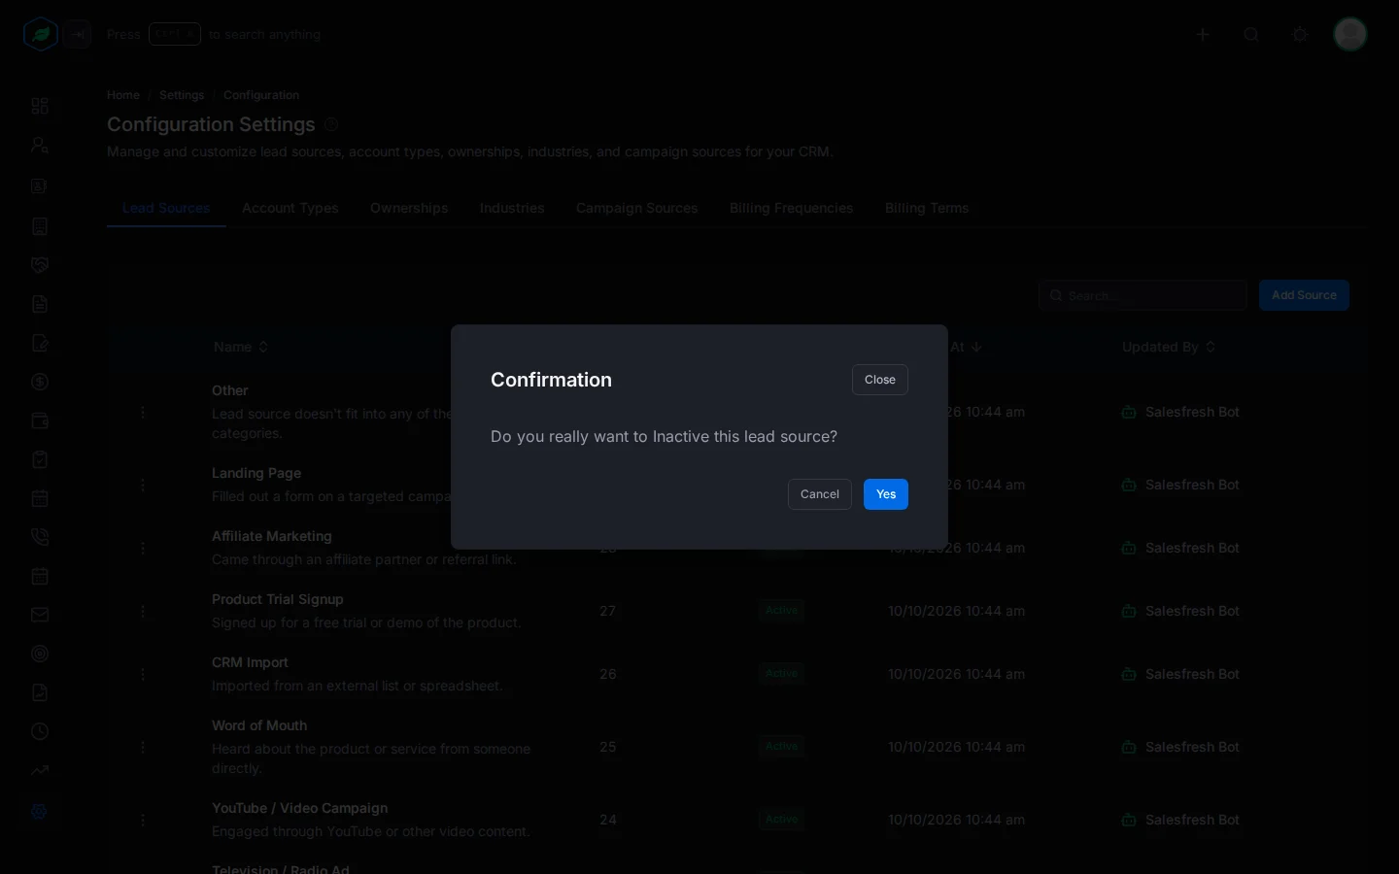
Task: Sort by the Name column
Action: [241, 347]
